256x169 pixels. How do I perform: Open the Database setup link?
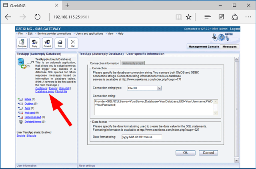45,92
